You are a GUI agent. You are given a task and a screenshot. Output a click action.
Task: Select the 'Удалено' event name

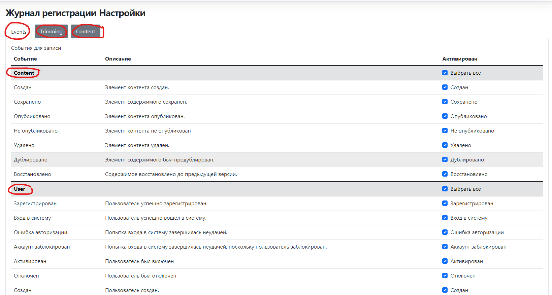tap(24, 145)
